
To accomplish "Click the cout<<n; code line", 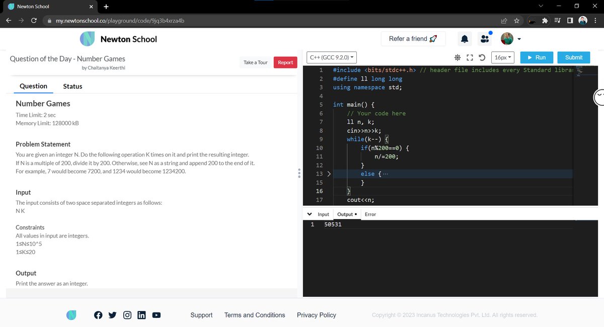I will 360,200.
